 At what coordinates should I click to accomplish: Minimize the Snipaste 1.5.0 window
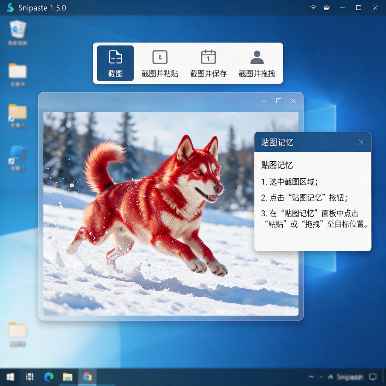click(x=342, y=8)
